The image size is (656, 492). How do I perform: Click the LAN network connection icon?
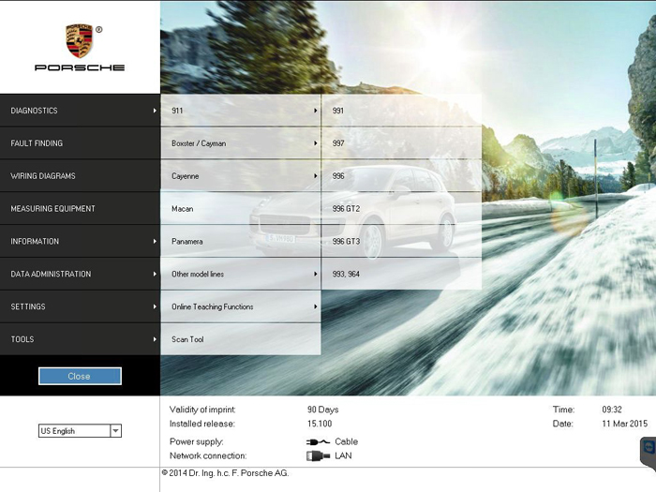(318, 455)
